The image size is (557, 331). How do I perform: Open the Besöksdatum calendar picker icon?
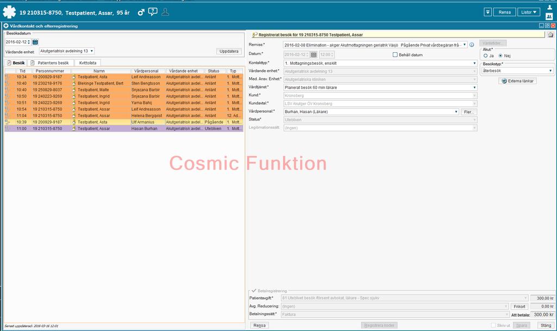(35, 42)
